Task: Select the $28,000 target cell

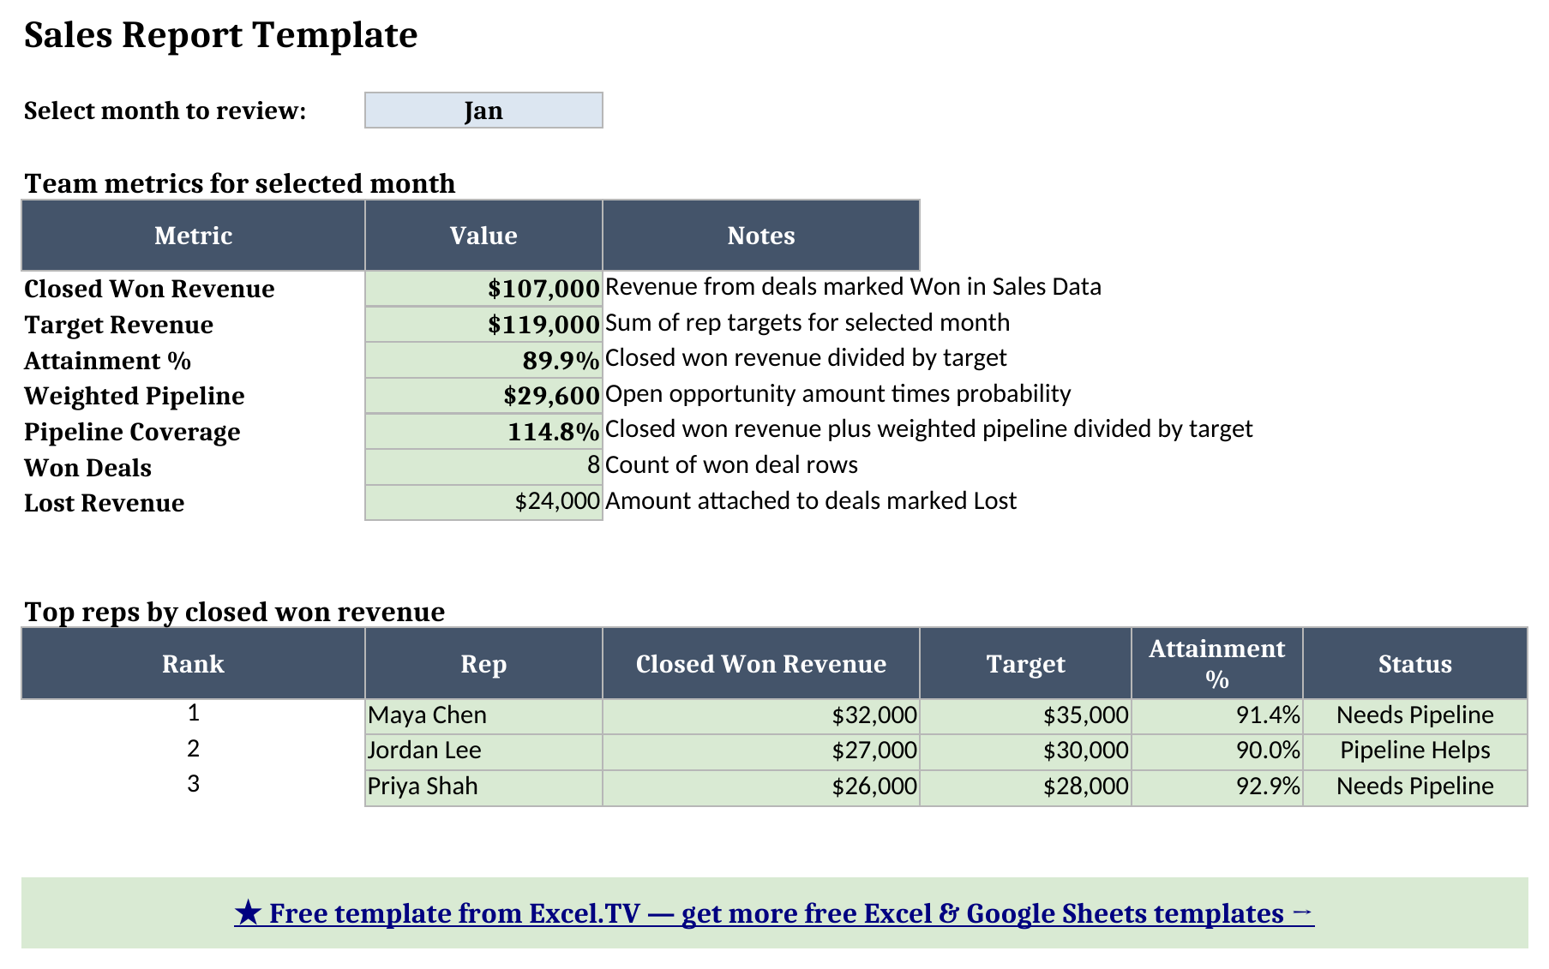Action: [1025, 787]
